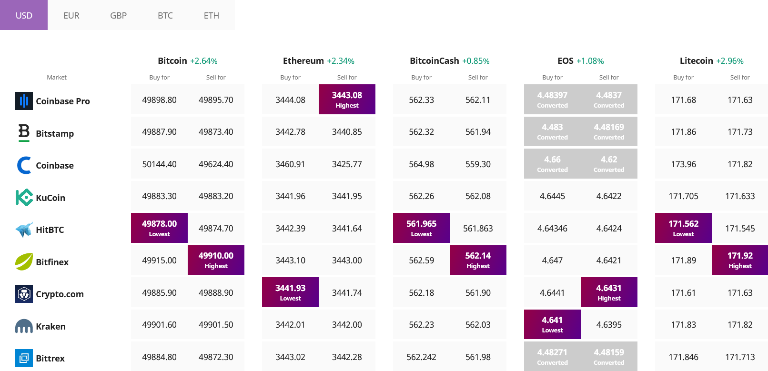Select Crypto.com lowest Ethereum price 3441.93

coord(290,292)
